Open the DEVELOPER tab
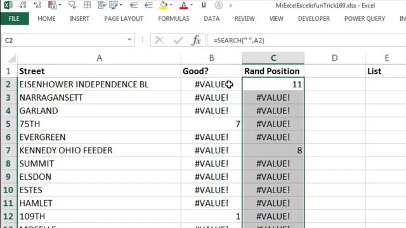Image resolution: width=406 pixels, height=228 pixels. pos(314,18)
